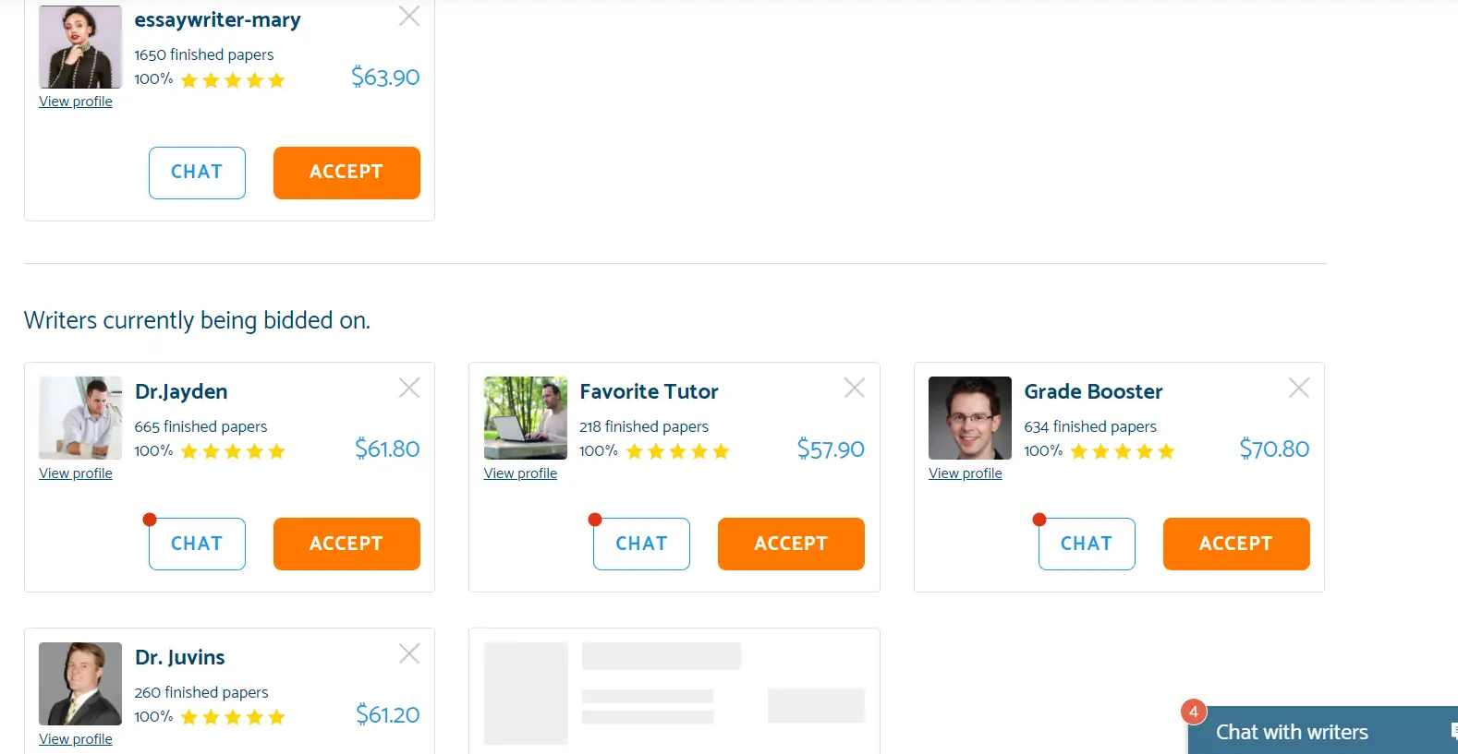This screenshot has width=1458, height=754.
Task: Accept Dr.Jayden's $61.80 bid
Action: point(346,544)
